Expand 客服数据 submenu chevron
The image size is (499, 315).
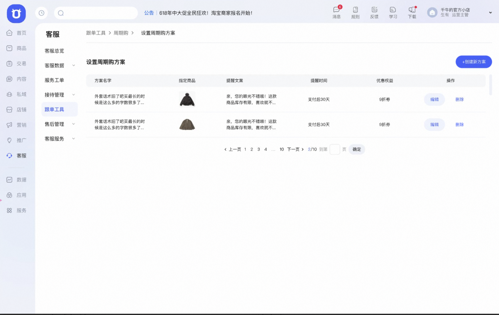[x=74, y=65]
